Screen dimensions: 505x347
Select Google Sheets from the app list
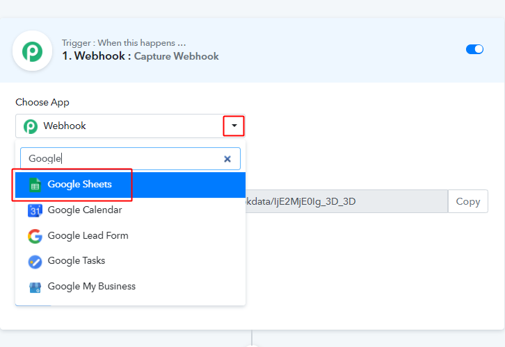130,185
